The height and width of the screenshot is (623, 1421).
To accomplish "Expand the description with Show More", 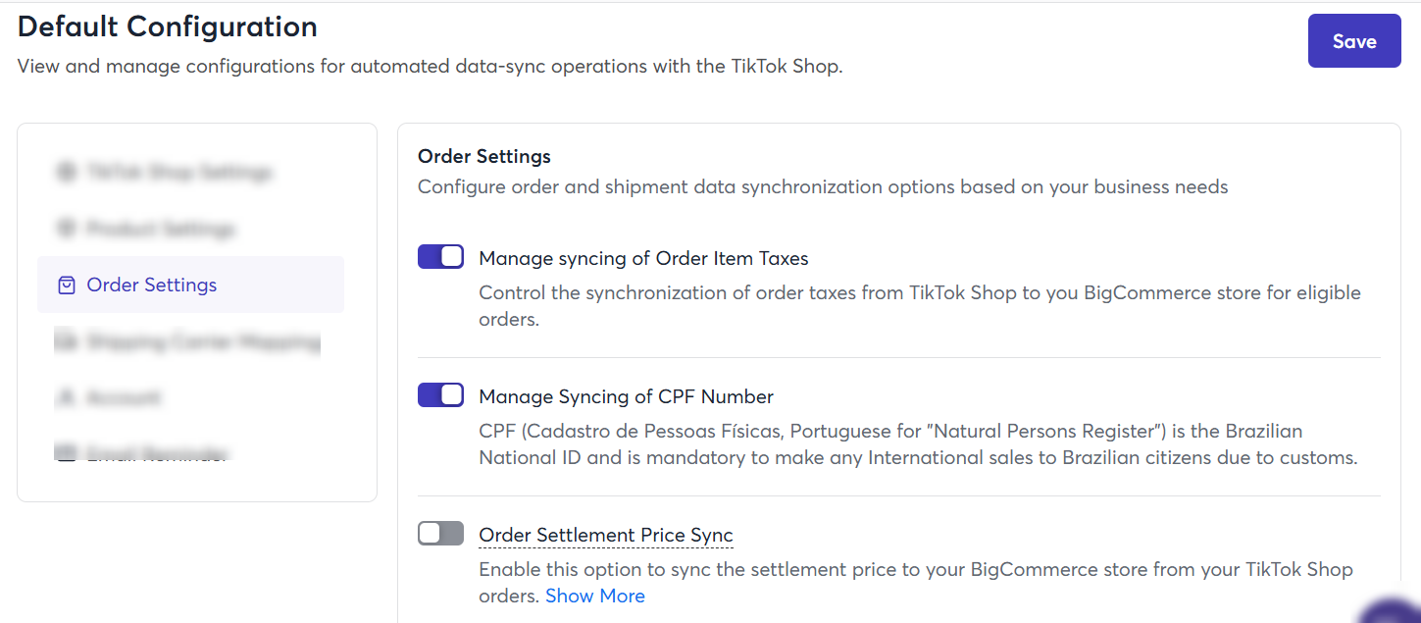I will (x=595, y=597).
